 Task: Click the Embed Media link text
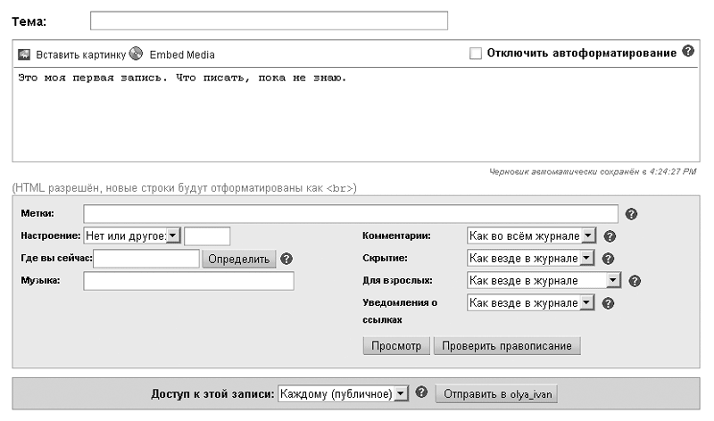pos(182,54)
